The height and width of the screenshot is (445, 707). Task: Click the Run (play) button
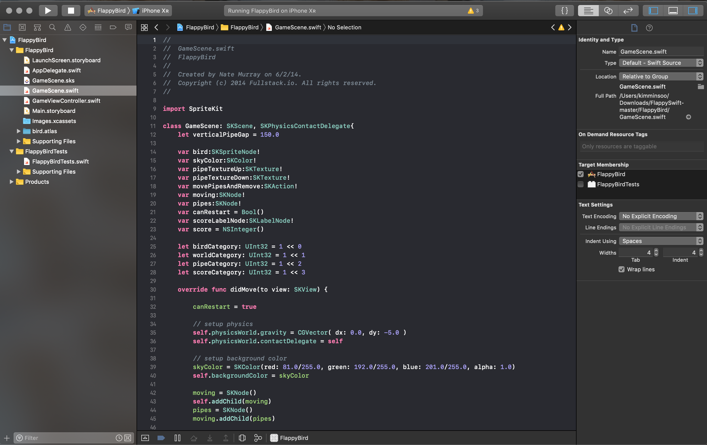coord(48,11)
